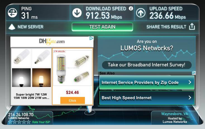Click the download speed arrow icon
Viewport: 205px width, 129px height.
(77, 13)
